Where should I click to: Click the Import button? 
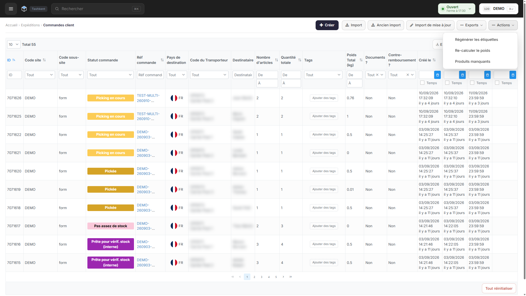click(353, 25)
